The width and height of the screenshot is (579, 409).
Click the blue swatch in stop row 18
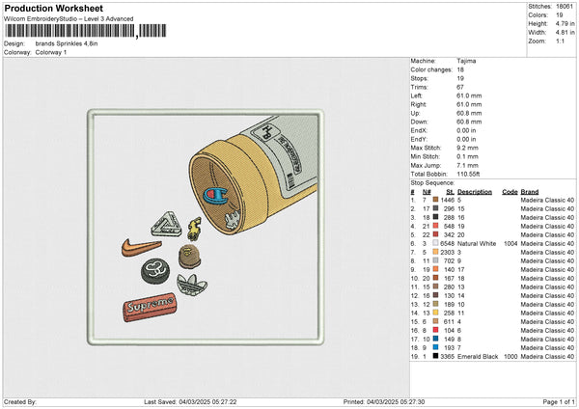click(435, 347)
